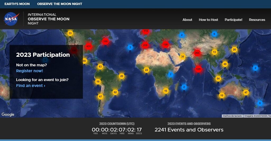Select the yellow 33 cluster marker
The image size is (271, 141).
coord(70,33)
